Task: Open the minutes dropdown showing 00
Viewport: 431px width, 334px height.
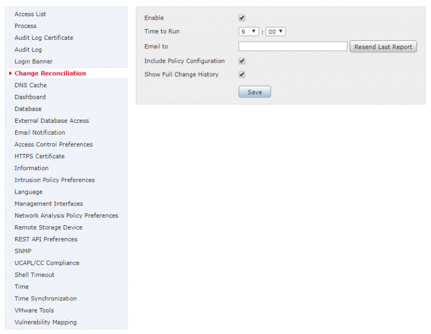Action: pos(276,31)
